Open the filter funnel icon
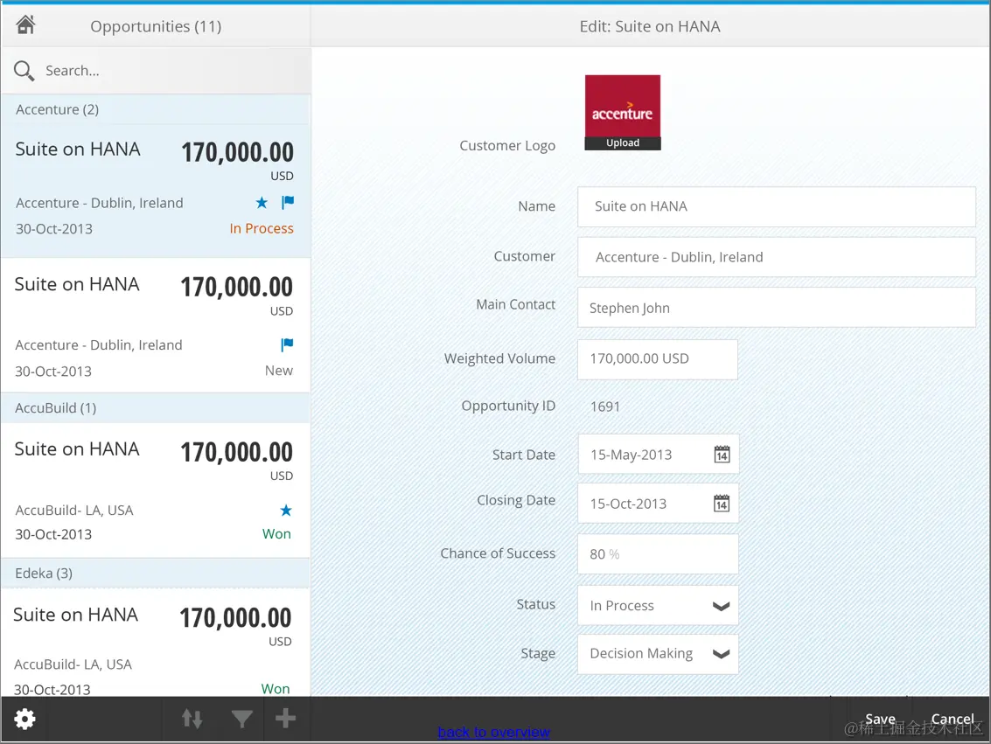Viewport: 991px width, 744px height. 241,719
